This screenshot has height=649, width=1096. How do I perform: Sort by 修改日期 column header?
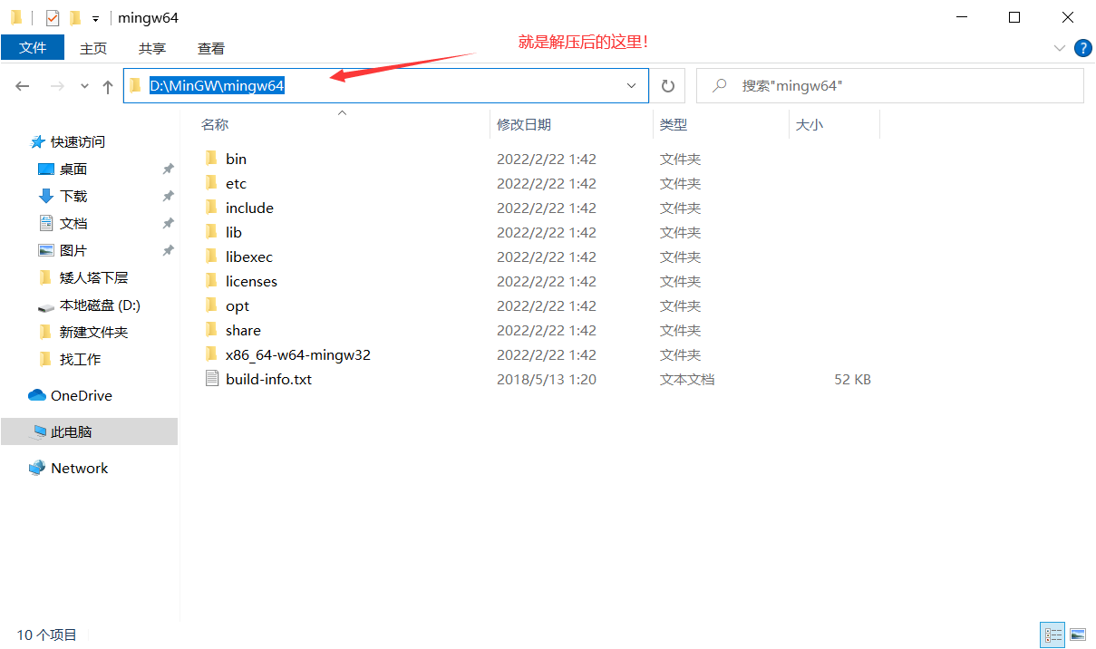[524, 124]
